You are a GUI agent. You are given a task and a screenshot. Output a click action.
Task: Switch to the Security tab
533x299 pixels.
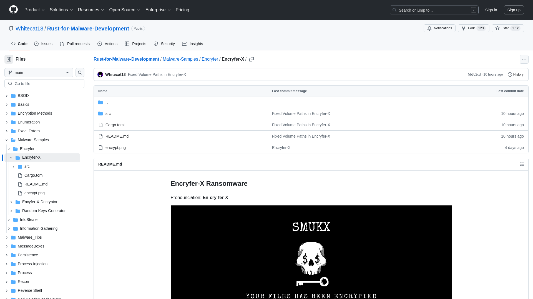click(x=164, y=44)
